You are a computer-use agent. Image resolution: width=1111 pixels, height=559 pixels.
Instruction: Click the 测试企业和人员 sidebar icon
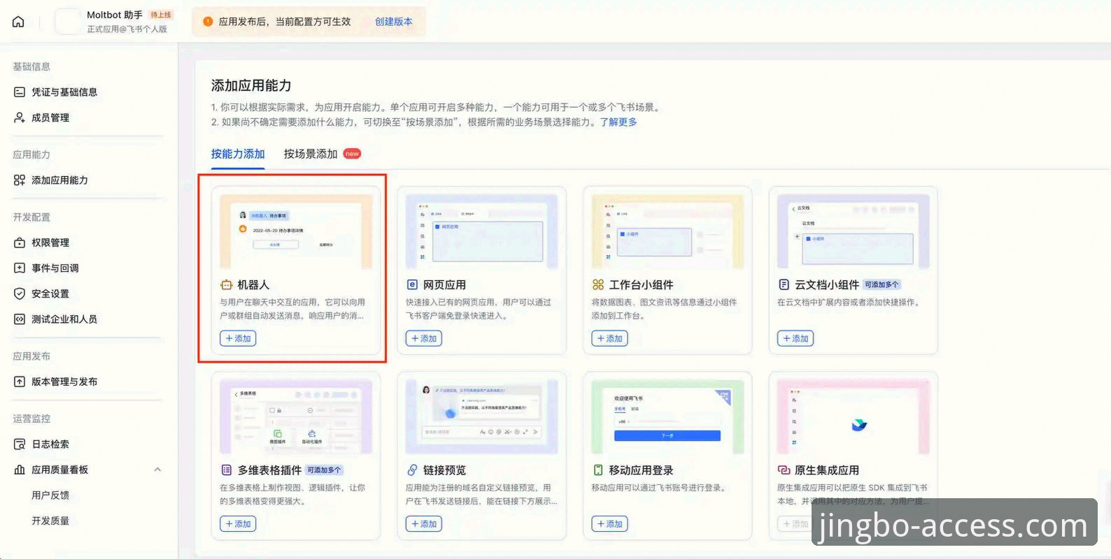(20, 319)
